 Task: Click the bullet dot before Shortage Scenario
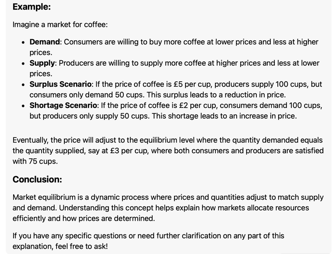coord(23,106)
